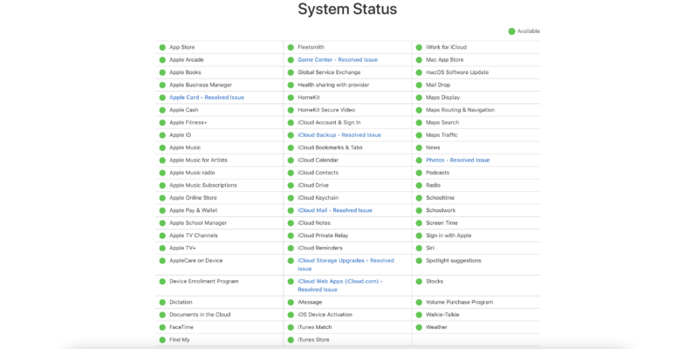Show iCloud Mail resolved issue details
This screenshot has width=698, height=349.
(x=334, y=210)
